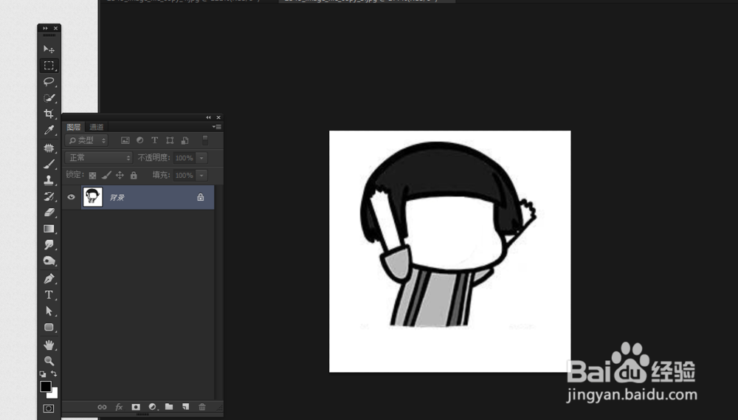Click the 填充 fill value field
Screen dimensions: 738x420
pyautogui.click(x=184, y=175)
